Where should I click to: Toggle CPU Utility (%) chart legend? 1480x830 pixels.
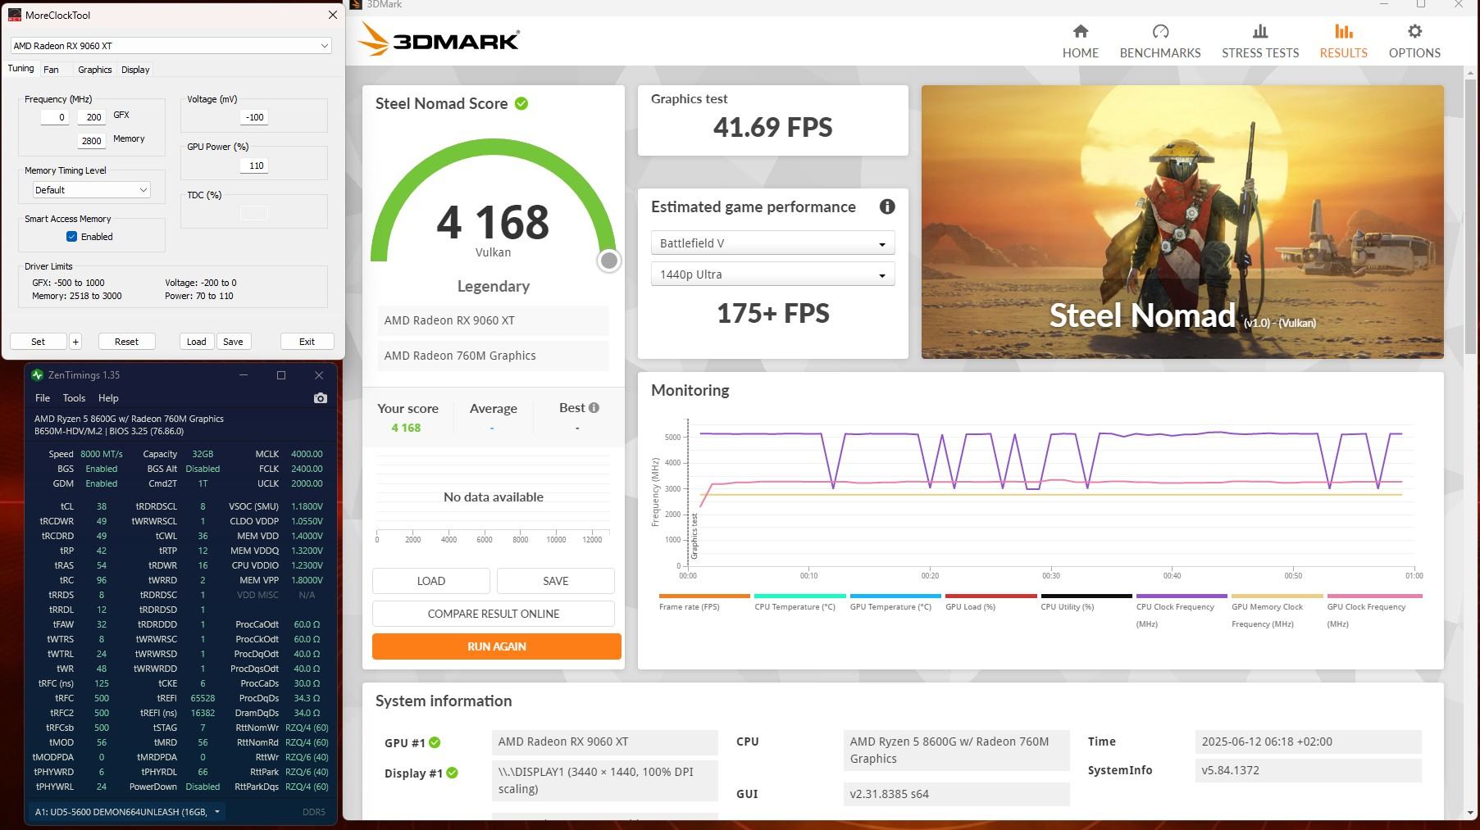point(1086,602)
